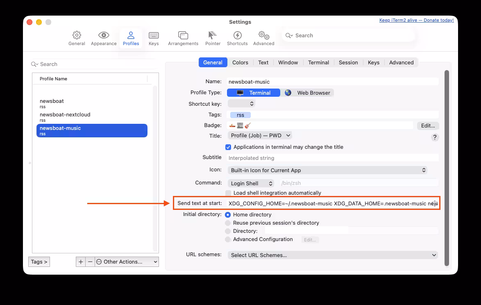The width and height of the screenshot is (481, 305).
Task: Open the Arrangements windows icon
Action: 183,36
